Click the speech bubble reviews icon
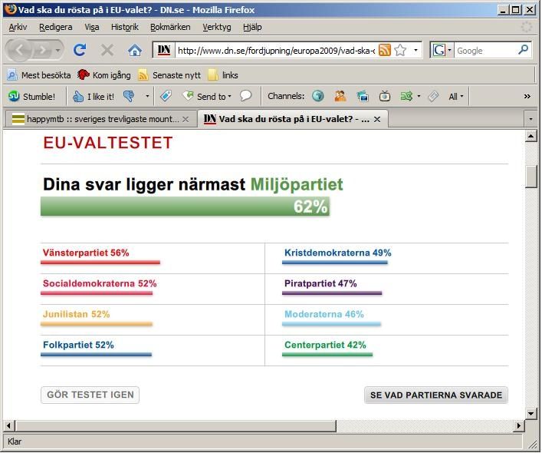 click(x=245, y=96)
